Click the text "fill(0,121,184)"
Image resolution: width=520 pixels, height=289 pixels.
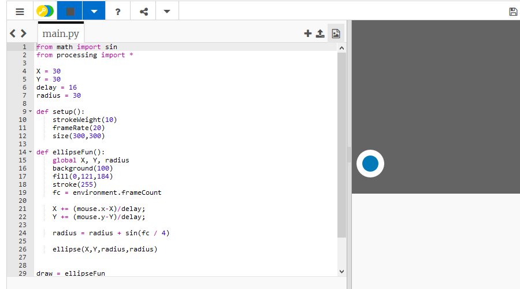pos(83,176)
